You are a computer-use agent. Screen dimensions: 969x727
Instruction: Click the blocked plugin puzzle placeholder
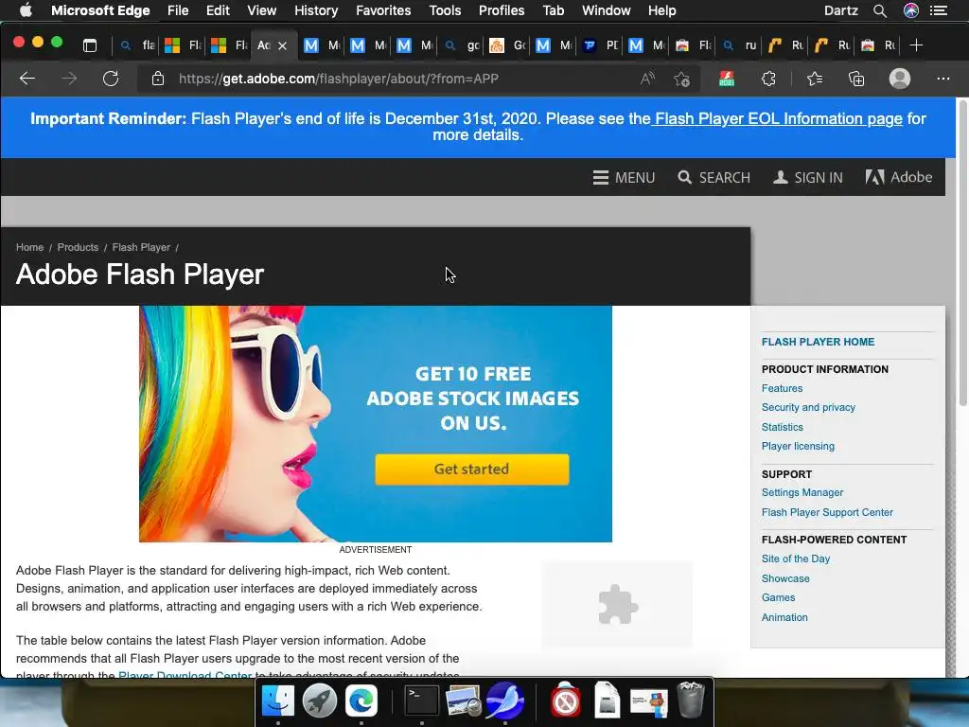pyautogui.click(x=617, y=605)
